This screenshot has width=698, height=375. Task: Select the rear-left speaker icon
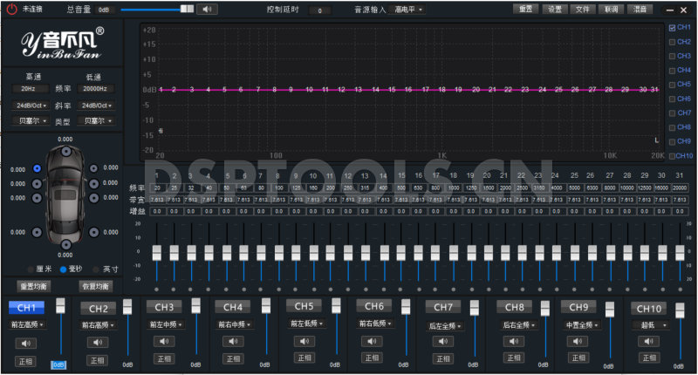(x=37, y=232)
